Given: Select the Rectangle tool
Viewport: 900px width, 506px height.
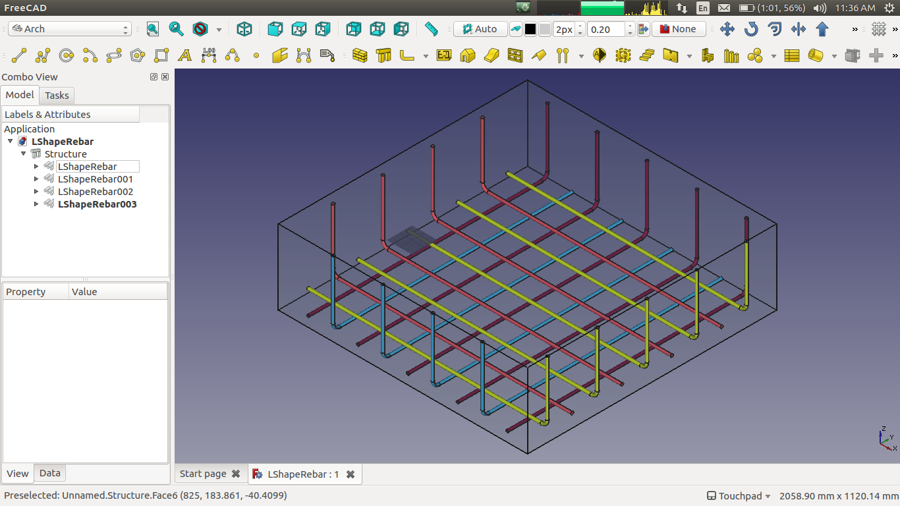Looking at the screenshot, I should pos(161,55).
